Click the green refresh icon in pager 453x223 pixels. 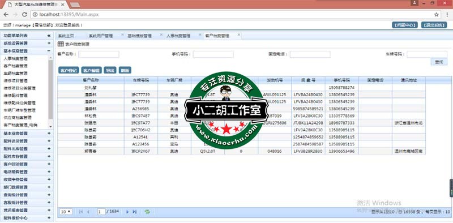point(147,212)
